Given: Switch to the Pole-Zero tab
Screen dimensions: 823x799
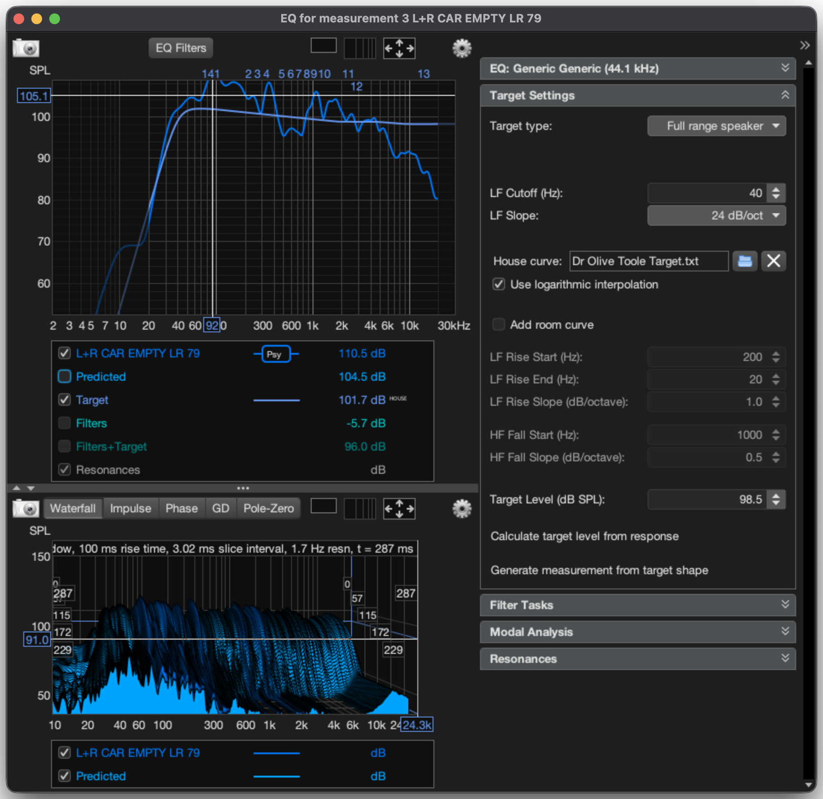Looking at the screenshot, I should point(269,508).
